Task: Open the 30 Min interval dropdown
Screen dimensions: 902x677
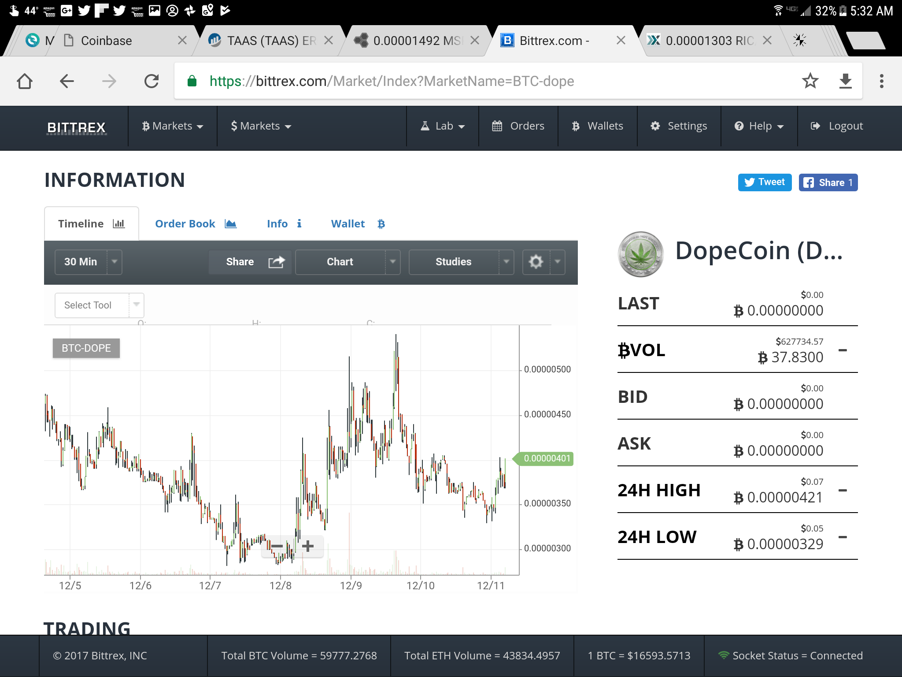Action: coord(88,262)
